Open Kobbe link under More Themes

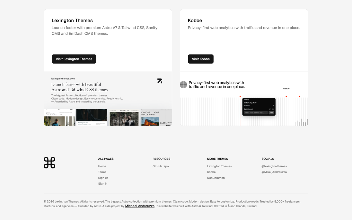pos(211,172)
